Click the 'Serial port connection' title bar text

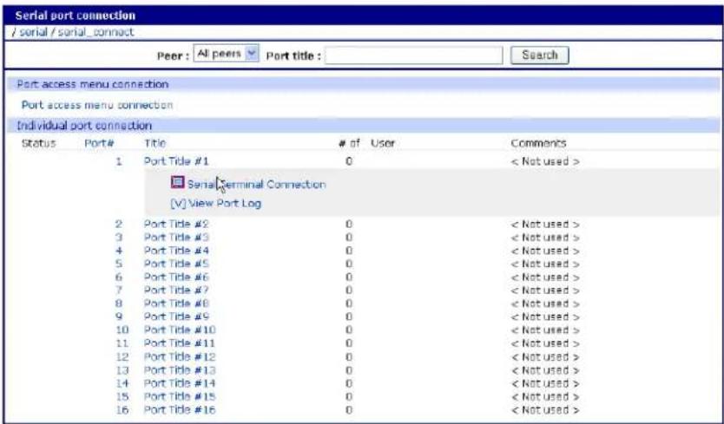pos(75,16)
